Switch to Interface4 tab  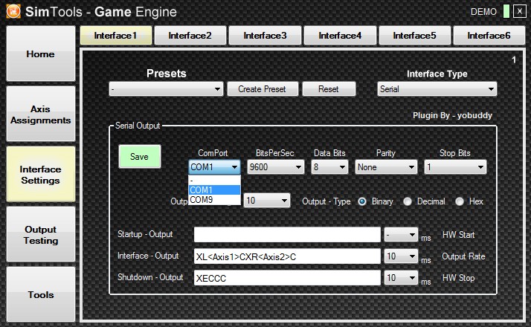point(340,36)
